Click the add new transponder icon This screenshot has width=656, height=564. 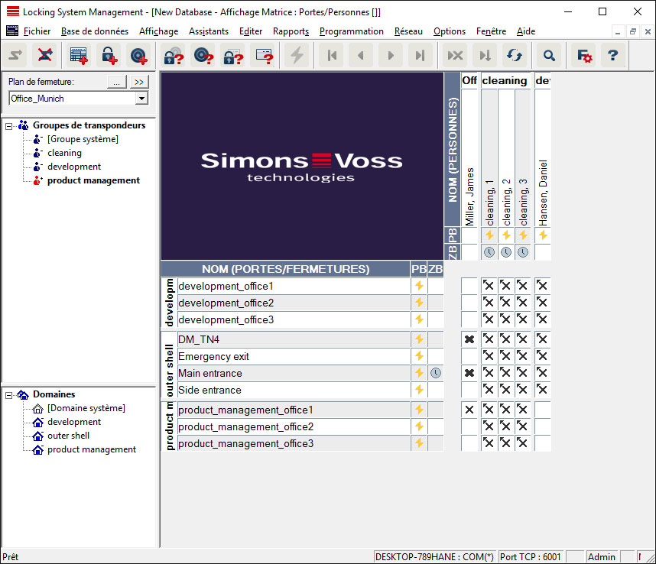[138, 55]
